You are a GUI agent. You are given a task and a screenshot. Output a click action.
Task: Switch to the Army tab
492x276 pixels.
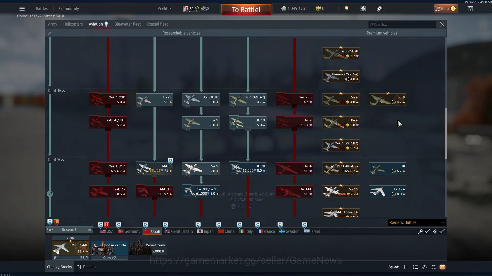click(x=53, y=24)
